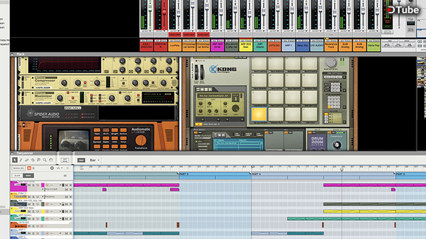Click the Kong Drum Designer logo
Viewport: 426px width, 239px height.
(223, 69)
